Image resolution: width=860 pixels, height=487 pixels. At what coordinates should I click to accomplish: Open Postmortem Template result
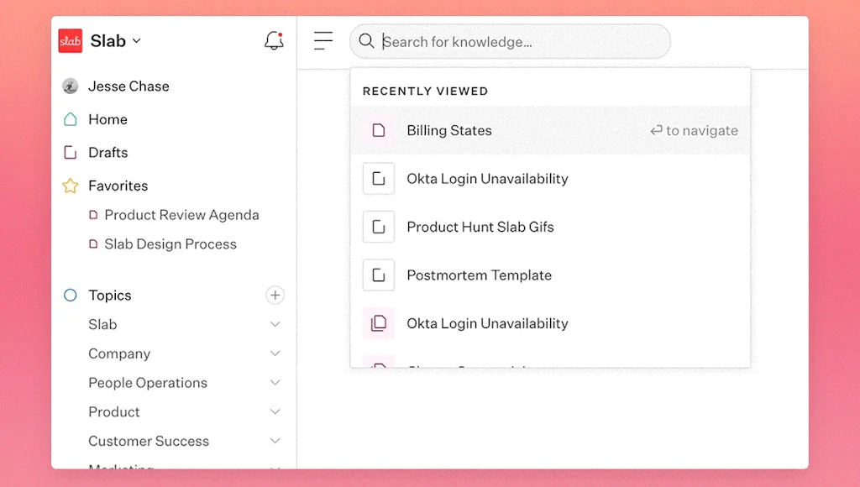[479, 275]
